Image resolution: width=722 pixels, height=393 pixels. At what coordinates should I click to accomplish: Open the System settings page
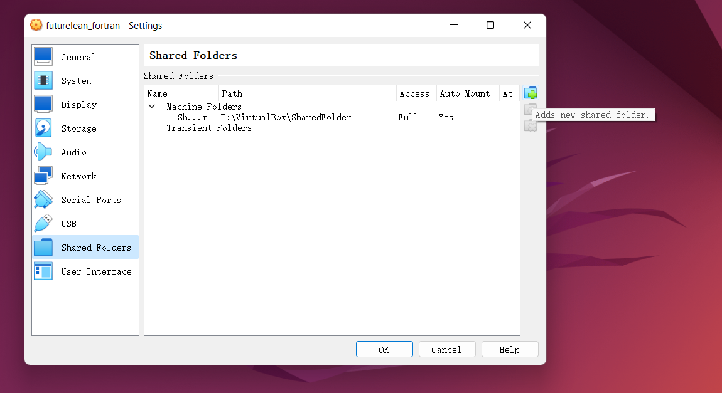click(76, 80)
